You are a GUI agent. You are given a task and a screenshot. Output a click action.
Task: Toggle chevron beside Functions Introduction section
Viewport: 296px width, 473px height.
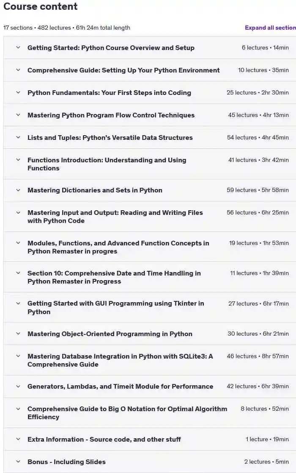(18, 160)
